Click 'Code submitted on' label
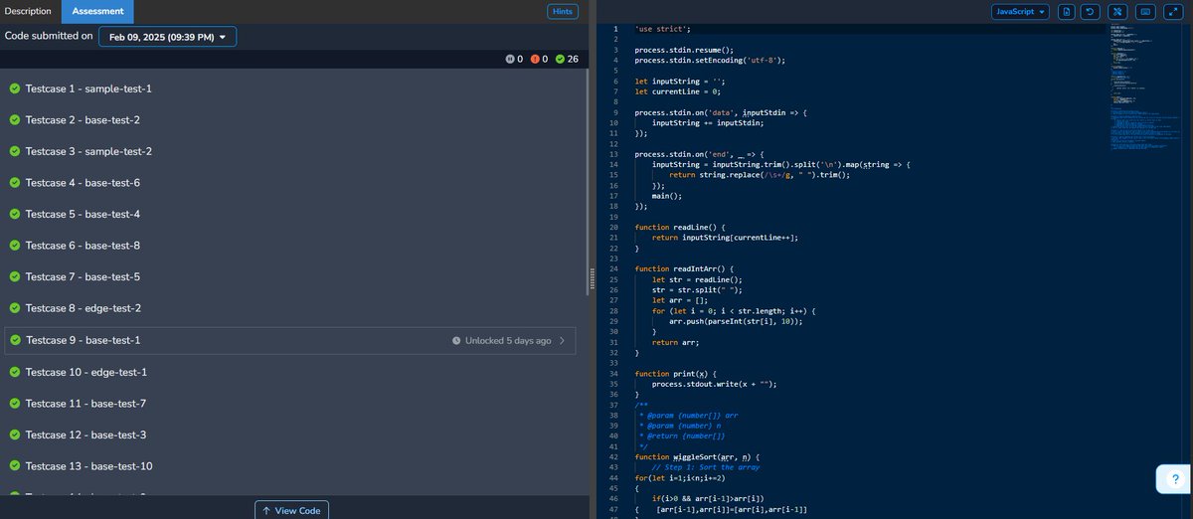Screen dimensions: 1193x519 49,36
